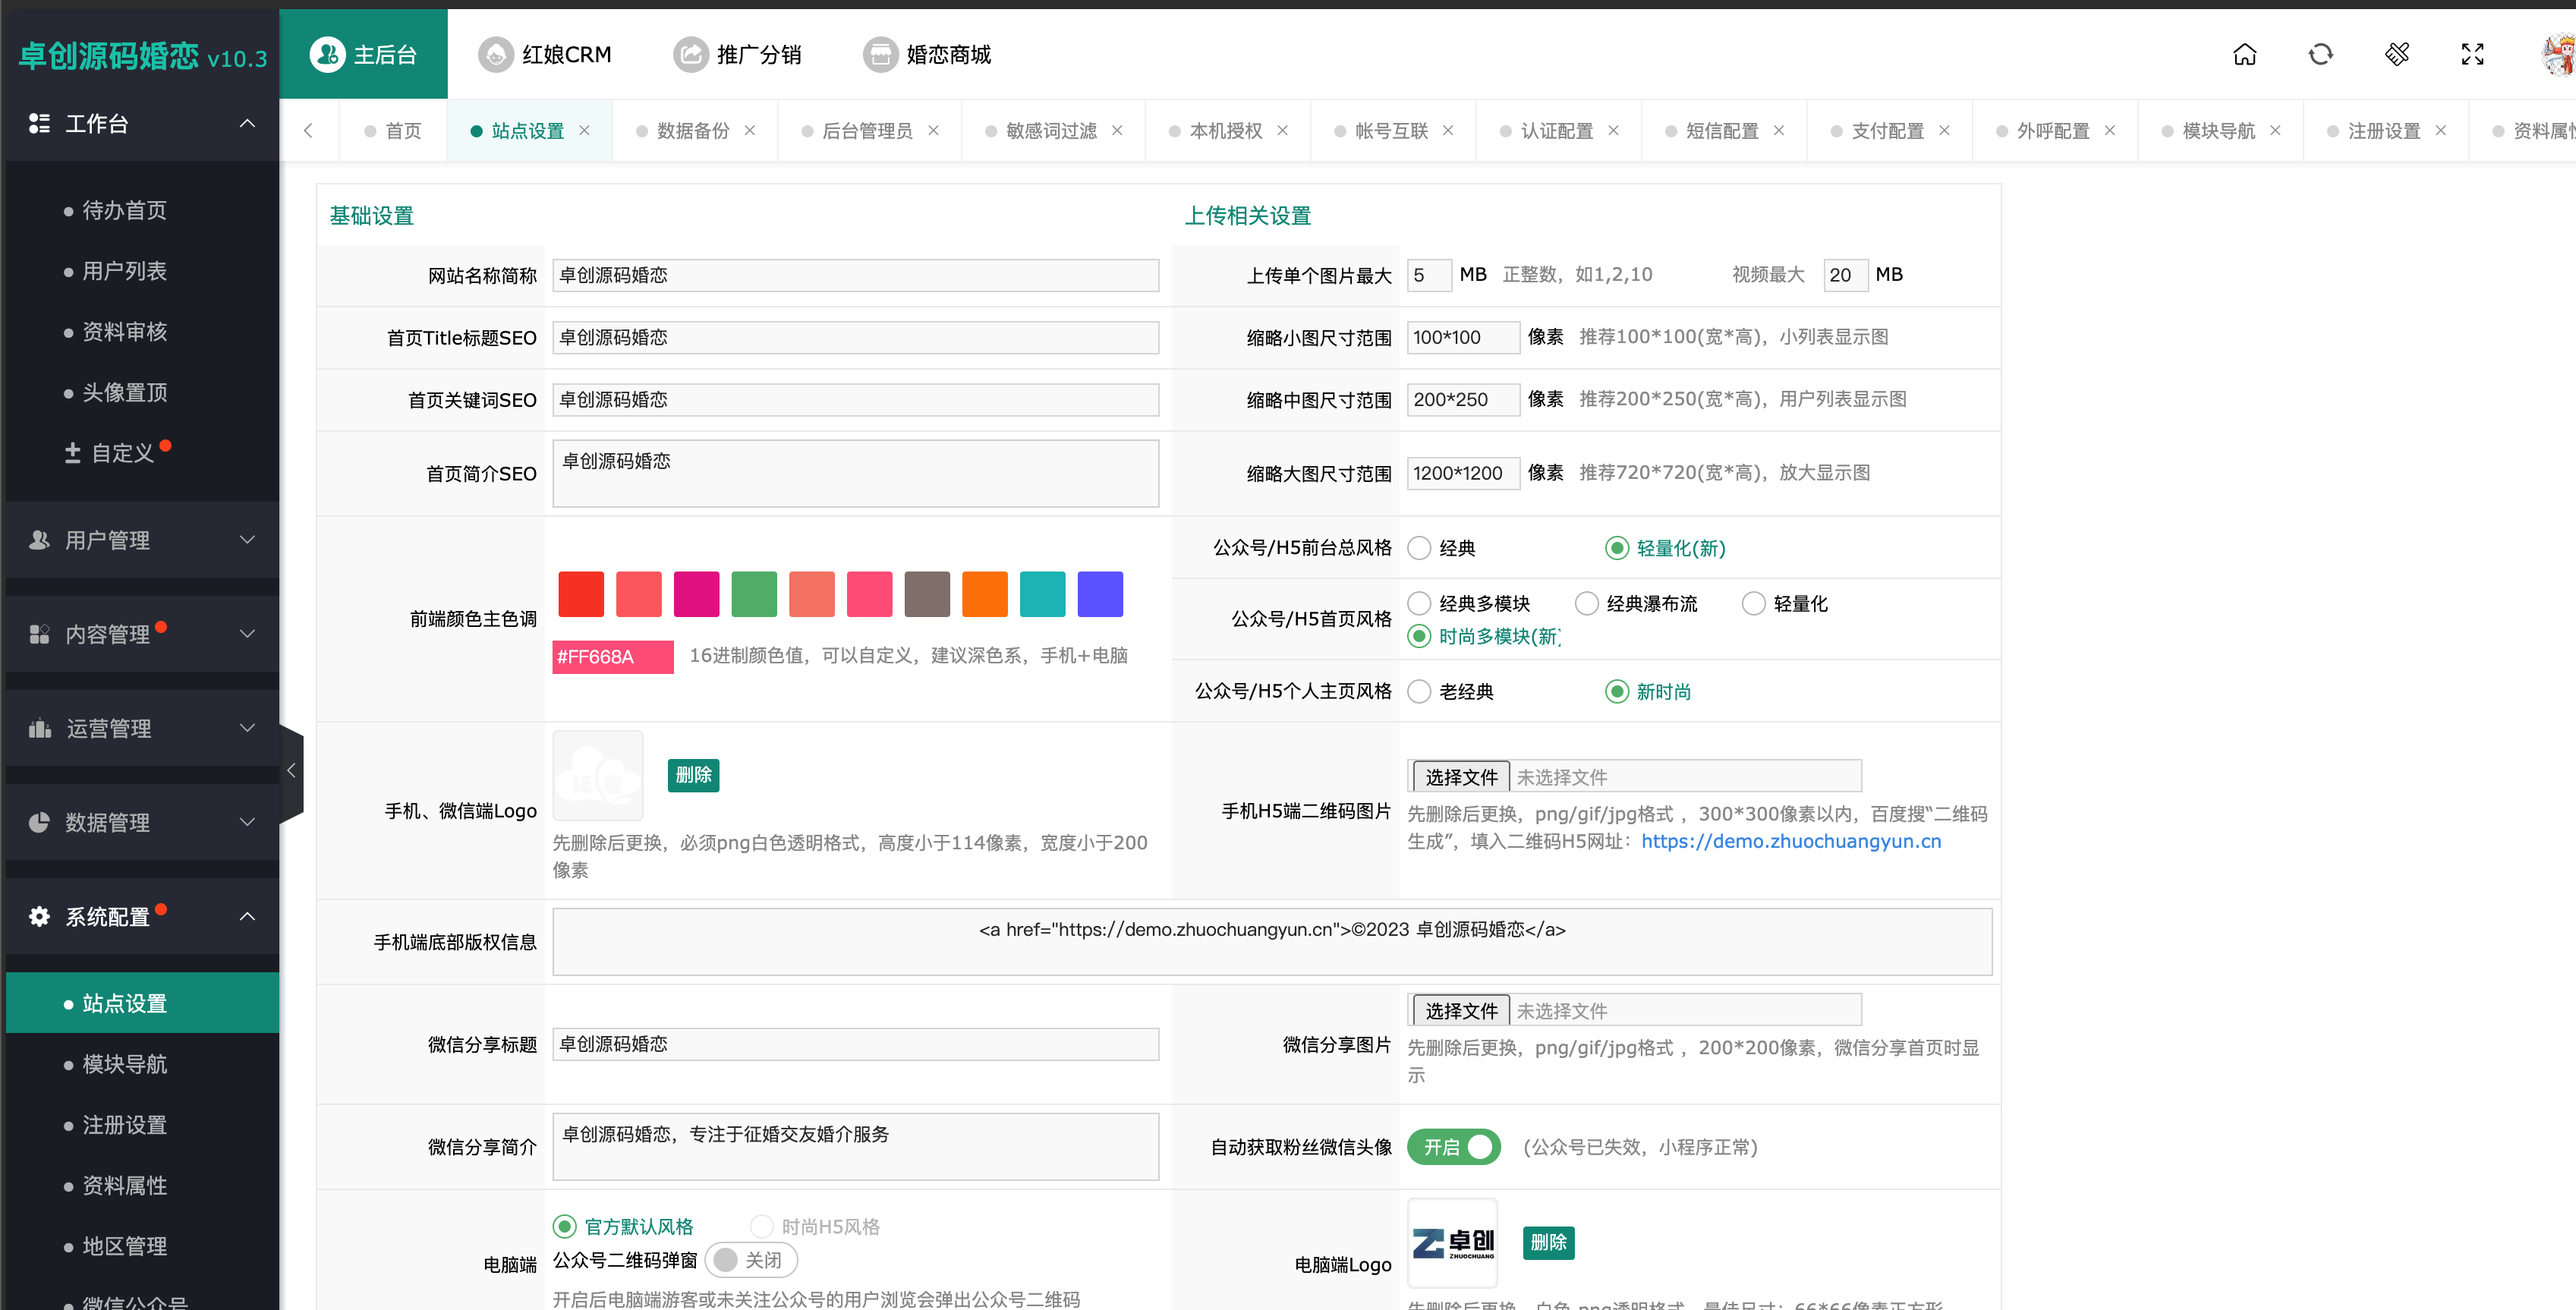2576x1310 pixels.
Task: Select 经典瀑布流 homepage style
Action: pyautogui.click(x=1586, y=603)
